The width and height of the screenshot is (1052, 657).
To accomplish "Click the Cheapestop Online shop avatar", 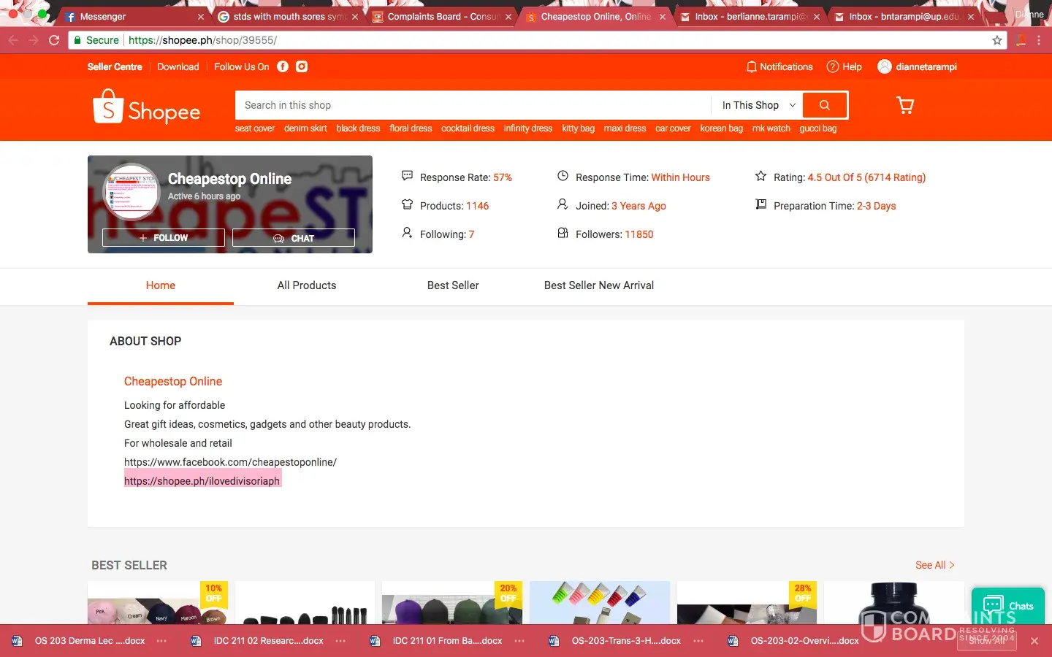I will pos(131,193).
